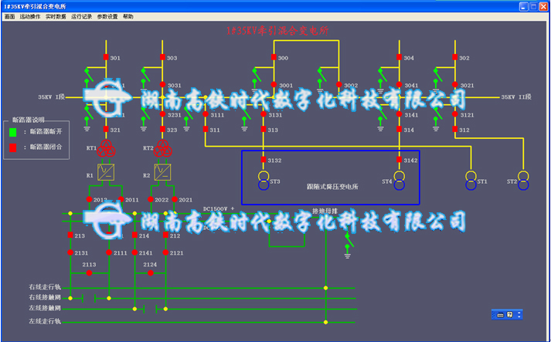Open the 参数设置 menu
This screenshot has width=551, height=342.
click(107, 16)
